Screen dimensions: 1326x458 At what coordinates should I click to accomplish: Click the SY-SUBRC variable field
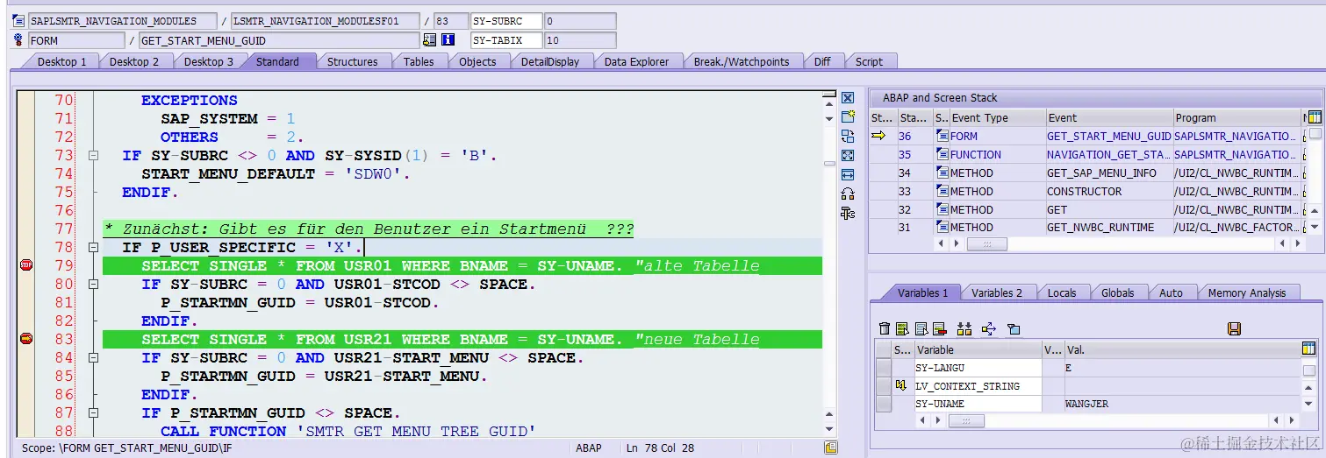coord(506,21)
